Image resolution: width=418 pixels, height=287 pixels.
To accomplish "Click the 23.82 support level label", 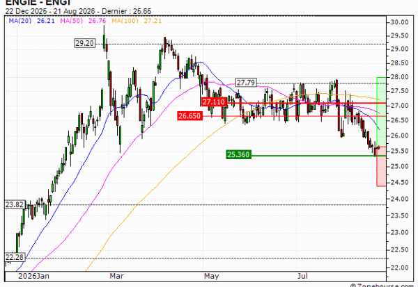I will click(x=15, y=204).
